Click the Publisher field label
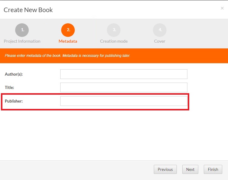Image resolution: width=228 pixels, height=180 pixels. tap(14, 101)
